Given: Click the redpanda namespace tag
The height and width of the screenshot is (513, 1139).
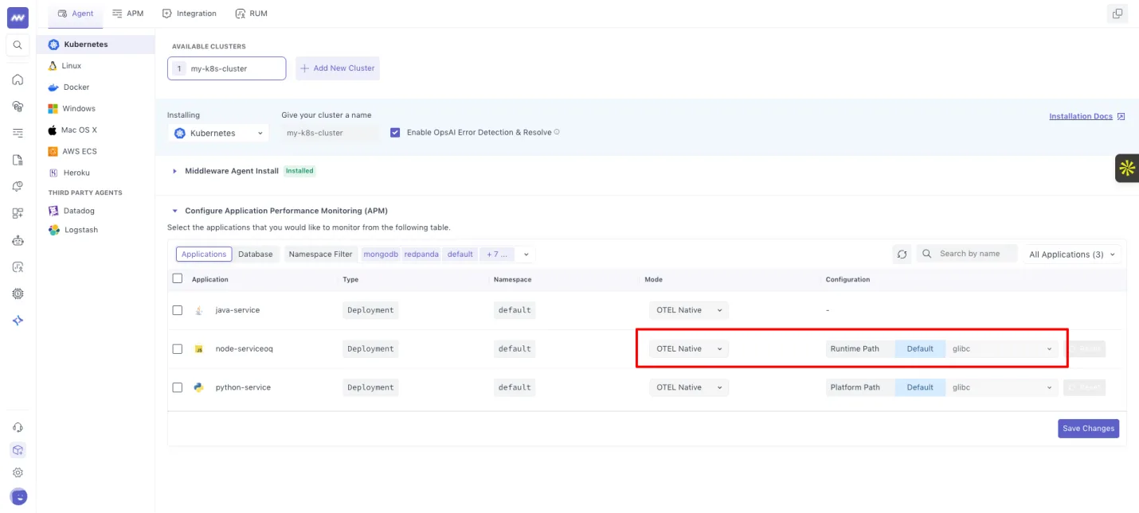Looking at the screenshot, I should 422,255.
